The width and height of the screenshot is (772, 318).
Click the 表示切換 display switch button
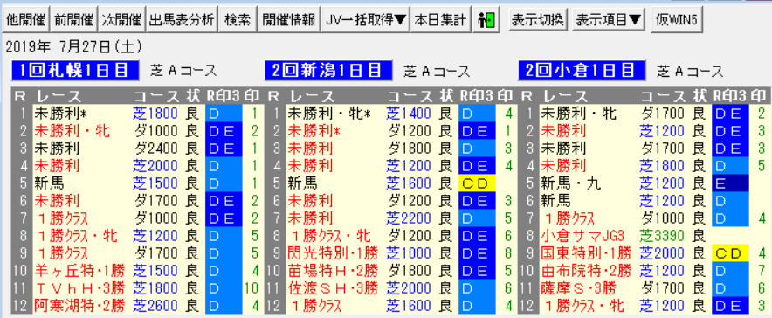pos(539,20)
